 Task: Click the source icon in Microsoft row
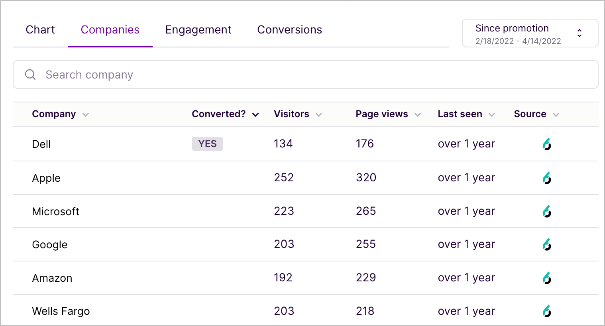tap(547, 211)
